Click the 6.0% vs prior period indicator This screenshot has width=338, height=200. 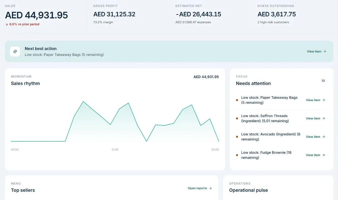point(24,24)
